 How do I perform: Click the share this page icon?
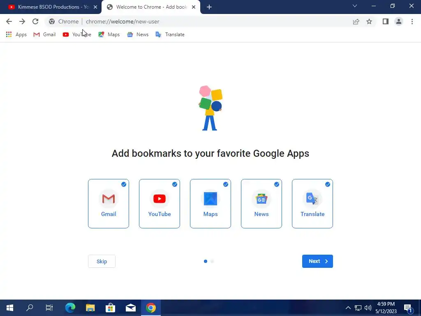(x=356, y=21)
